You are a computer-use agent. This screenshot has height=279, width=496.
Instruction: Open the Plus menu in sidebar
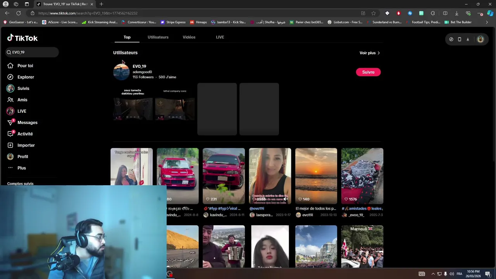(x=17, y=168)
